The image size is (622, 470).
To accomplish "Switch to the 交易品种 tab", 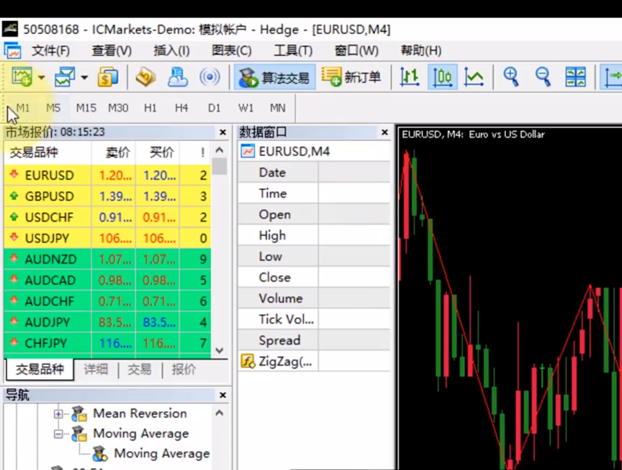I will pyautogui.click(x=40, y=369).
